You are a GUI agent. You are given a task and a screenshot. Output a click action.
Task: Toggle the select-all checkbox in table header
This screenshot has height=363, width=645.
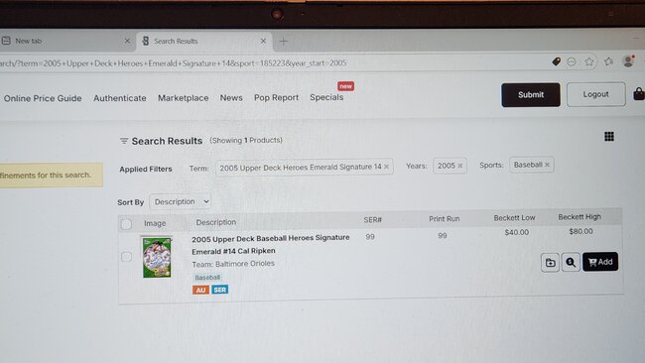[126, 224]
